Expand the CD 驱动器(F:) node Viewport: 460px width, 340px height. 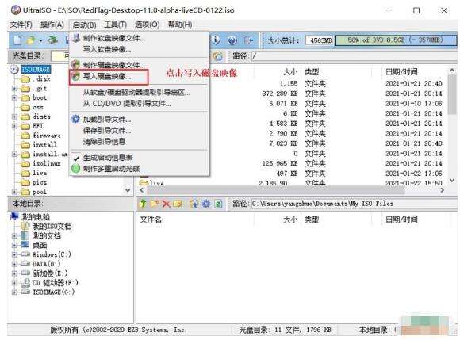tap(14, 283)
